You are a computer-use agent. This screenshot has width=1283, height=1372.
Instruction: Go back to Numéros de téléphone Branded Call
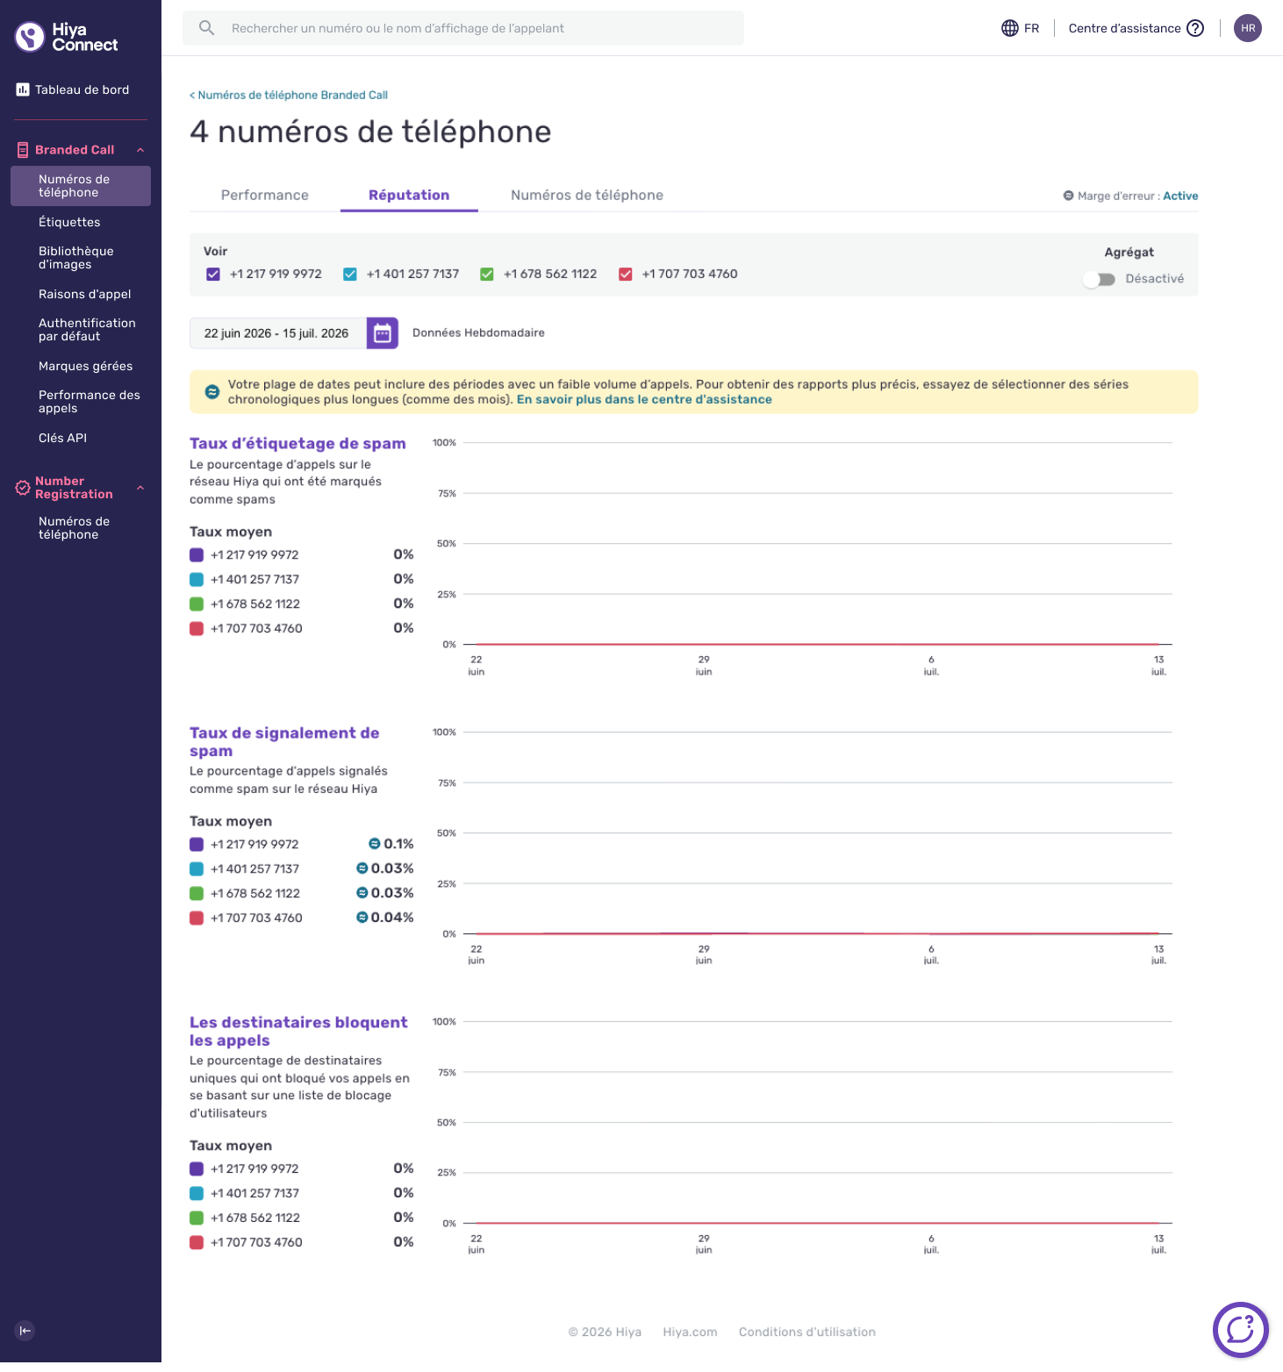tap(289, 95)
